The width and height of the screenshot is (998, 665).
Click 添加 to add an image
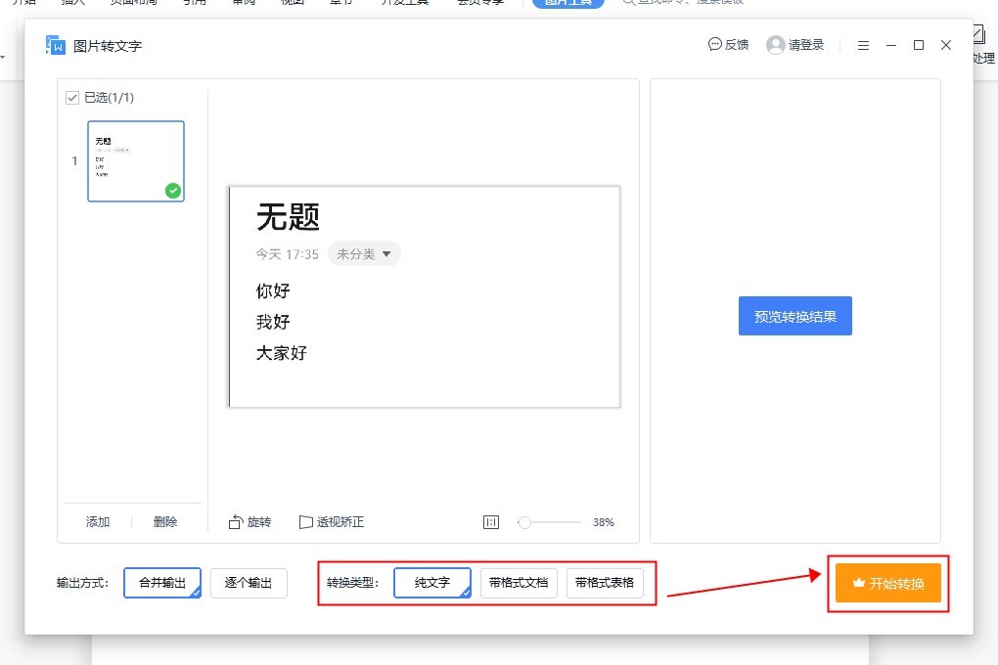point(98,522)
